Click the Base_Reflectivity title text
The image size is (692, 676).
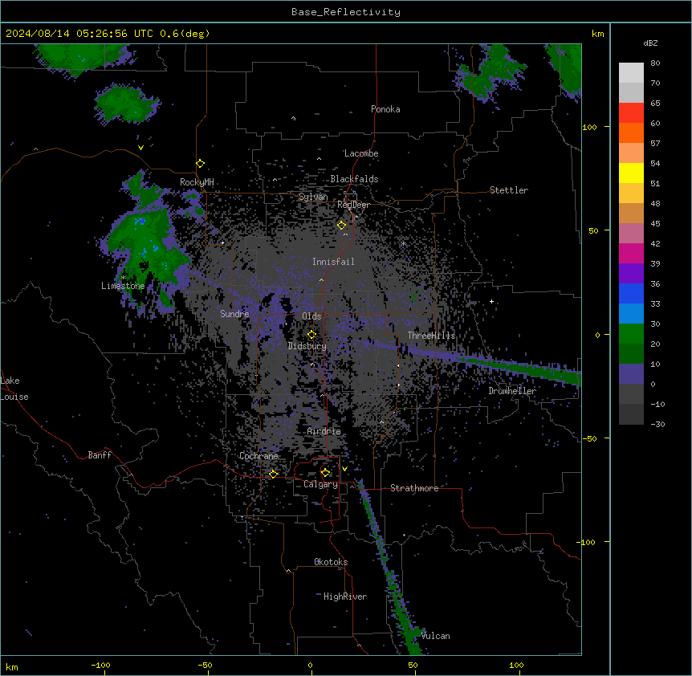coord(346,12)
